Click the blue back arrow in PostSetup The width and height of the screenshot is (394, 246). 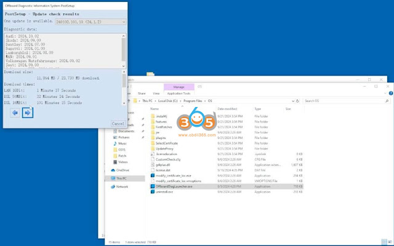(15, 113)
